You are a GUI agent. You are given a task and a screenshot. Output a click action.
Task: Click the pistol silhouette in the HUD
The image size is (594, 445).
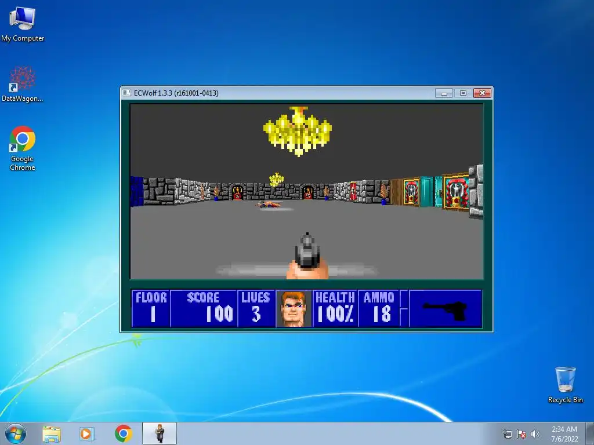[445, 311]
